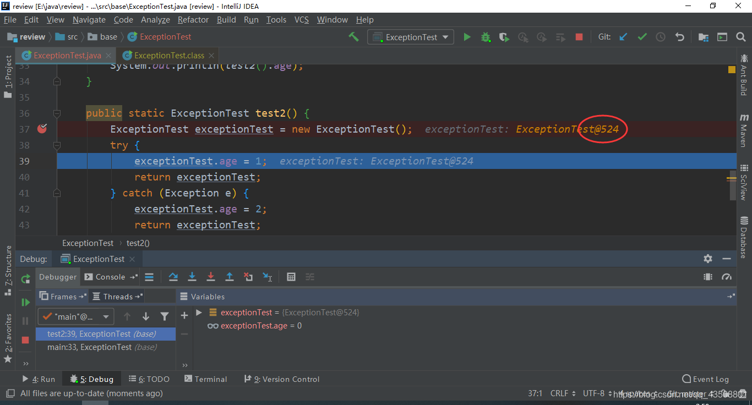Click the Step Out debugger icon
752x405 pixels.
[x=230, y=277]
